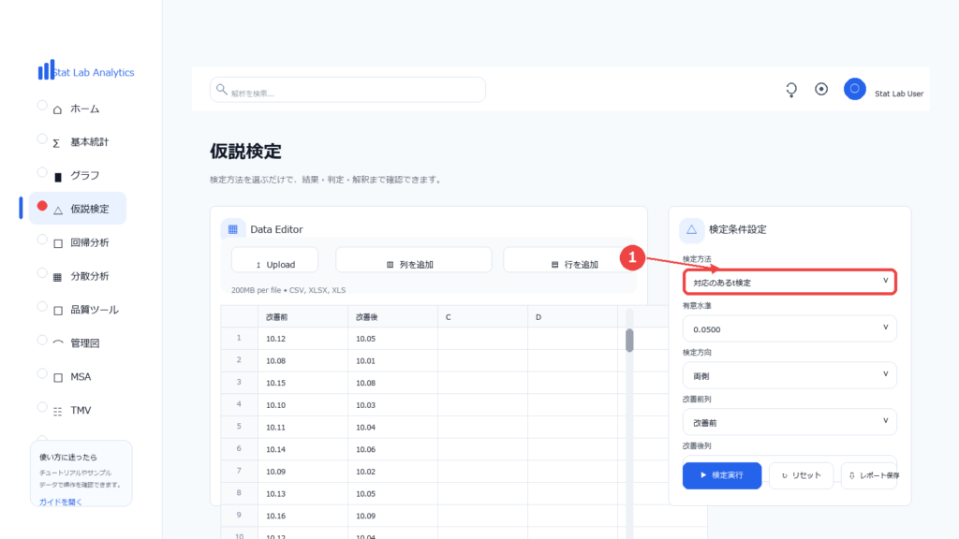This screenshot has width=959, height=539.
Task: Select the 品質ツール radio circle
Action: 42,307
